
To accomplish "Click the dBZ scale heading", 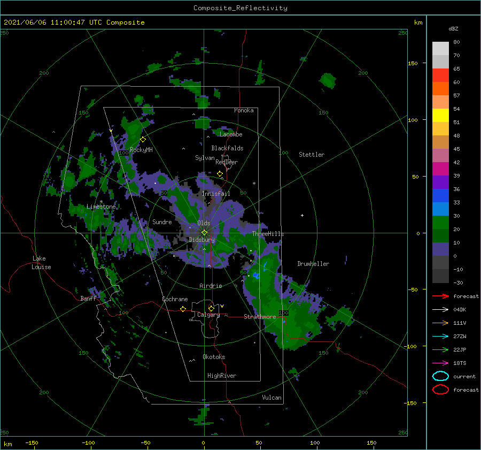I will (x=453, y=28).
